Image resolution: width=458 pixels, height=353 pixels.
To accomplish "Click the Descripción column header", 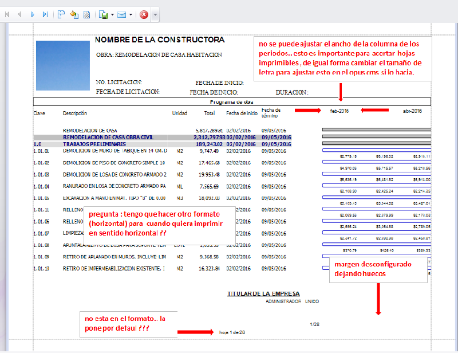I will [75, 113].
